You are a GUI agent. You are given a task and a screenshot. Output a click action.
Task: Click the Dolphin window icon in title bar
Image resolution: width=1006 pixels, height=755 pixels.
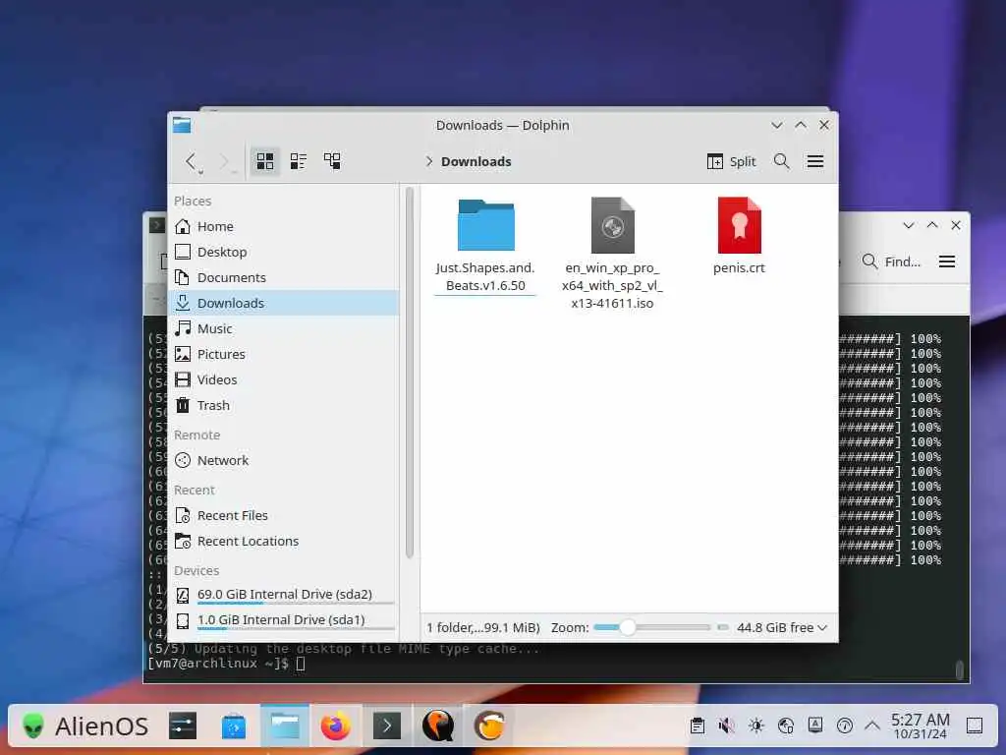pos(182,125)
